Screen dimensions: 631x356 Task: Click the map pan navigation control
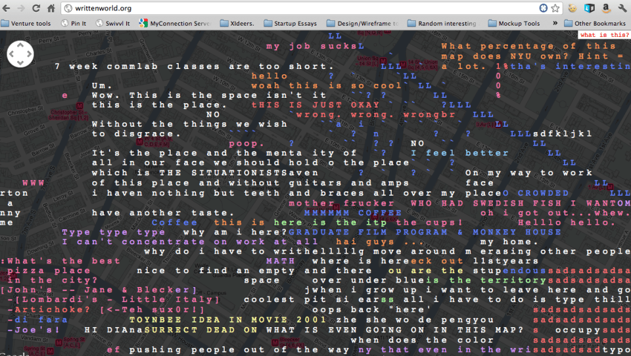20,54
